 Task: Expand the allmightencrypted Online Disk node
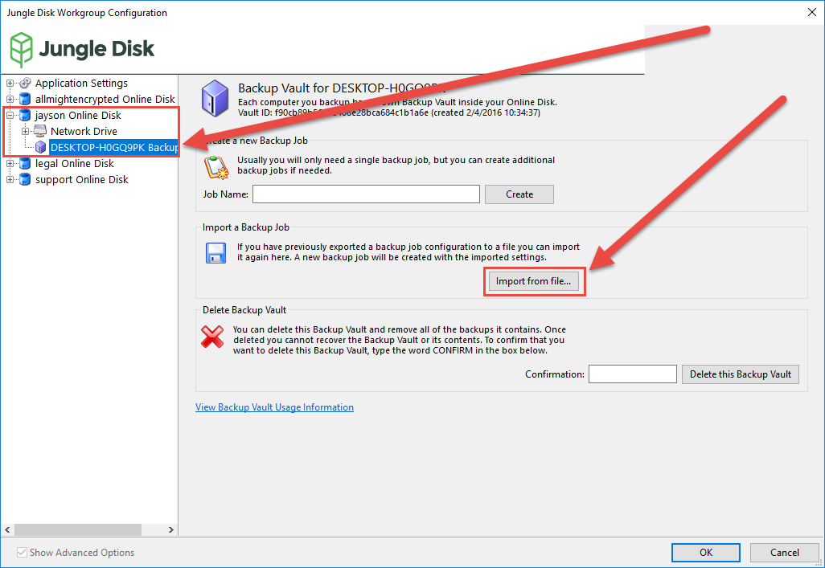pos(10,99)
